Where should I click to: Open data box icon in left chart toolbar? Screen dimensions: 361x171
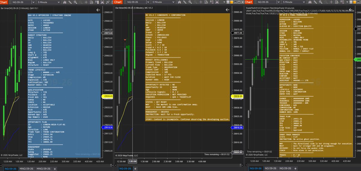pyautogui.click(x=91, y=2)
